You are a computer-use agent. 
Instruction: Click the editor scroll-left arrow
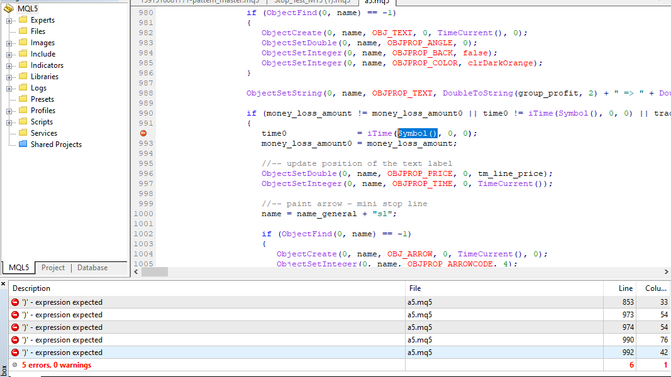point(136,272)
